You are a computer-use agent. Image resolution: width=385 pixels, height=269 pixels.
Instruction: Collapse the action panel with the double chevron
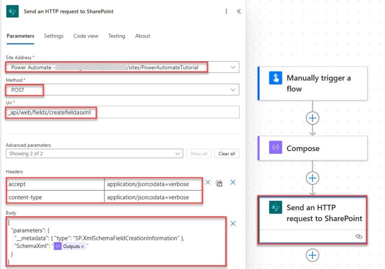(x=239, y=12)
